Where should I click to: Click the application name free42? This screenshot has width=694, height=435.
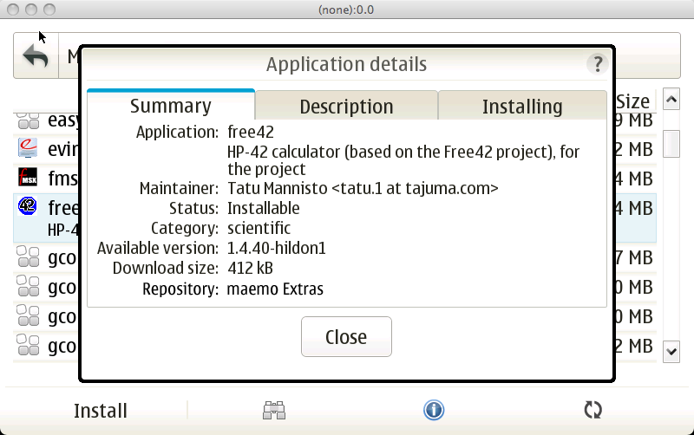pyautogui.click(x=251, y=132)
